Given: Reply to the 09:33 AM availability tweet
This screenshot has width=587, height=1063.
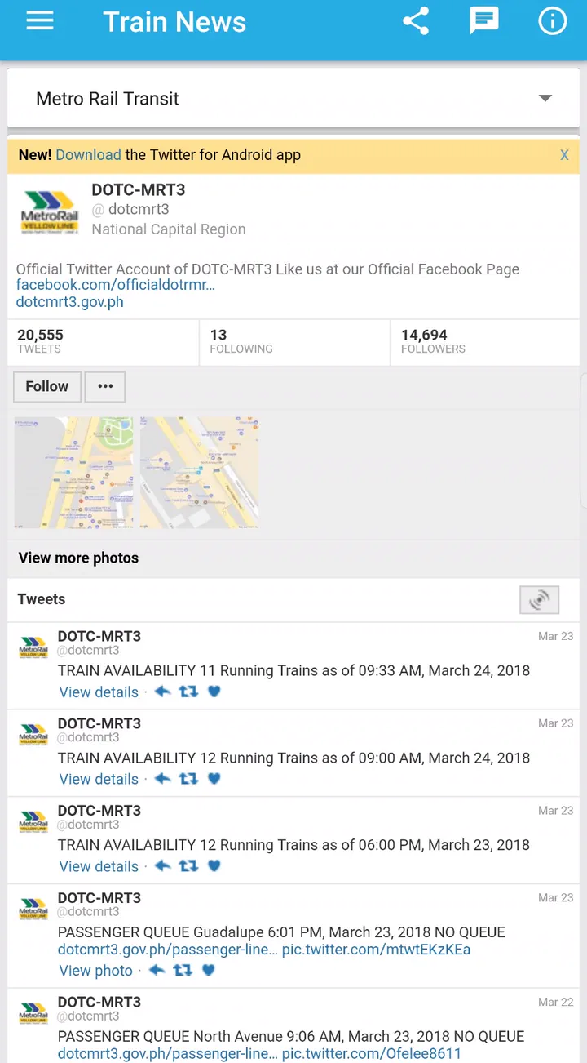Looking at the screenshot, I should (x=162, y=692).
